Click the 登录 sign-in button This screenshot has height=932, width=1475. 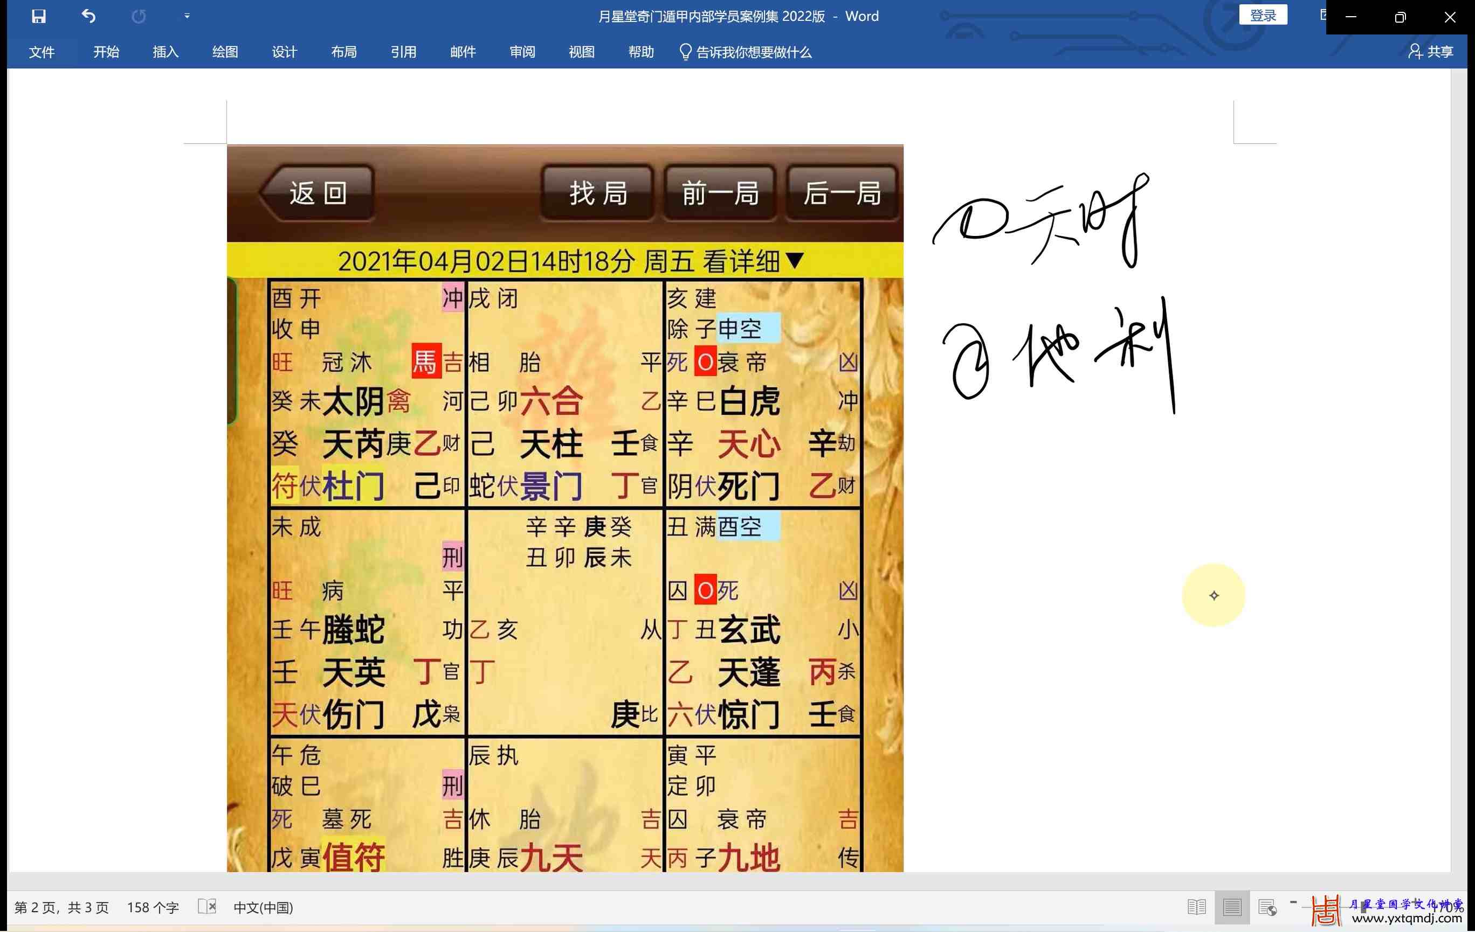[1263, 15]
